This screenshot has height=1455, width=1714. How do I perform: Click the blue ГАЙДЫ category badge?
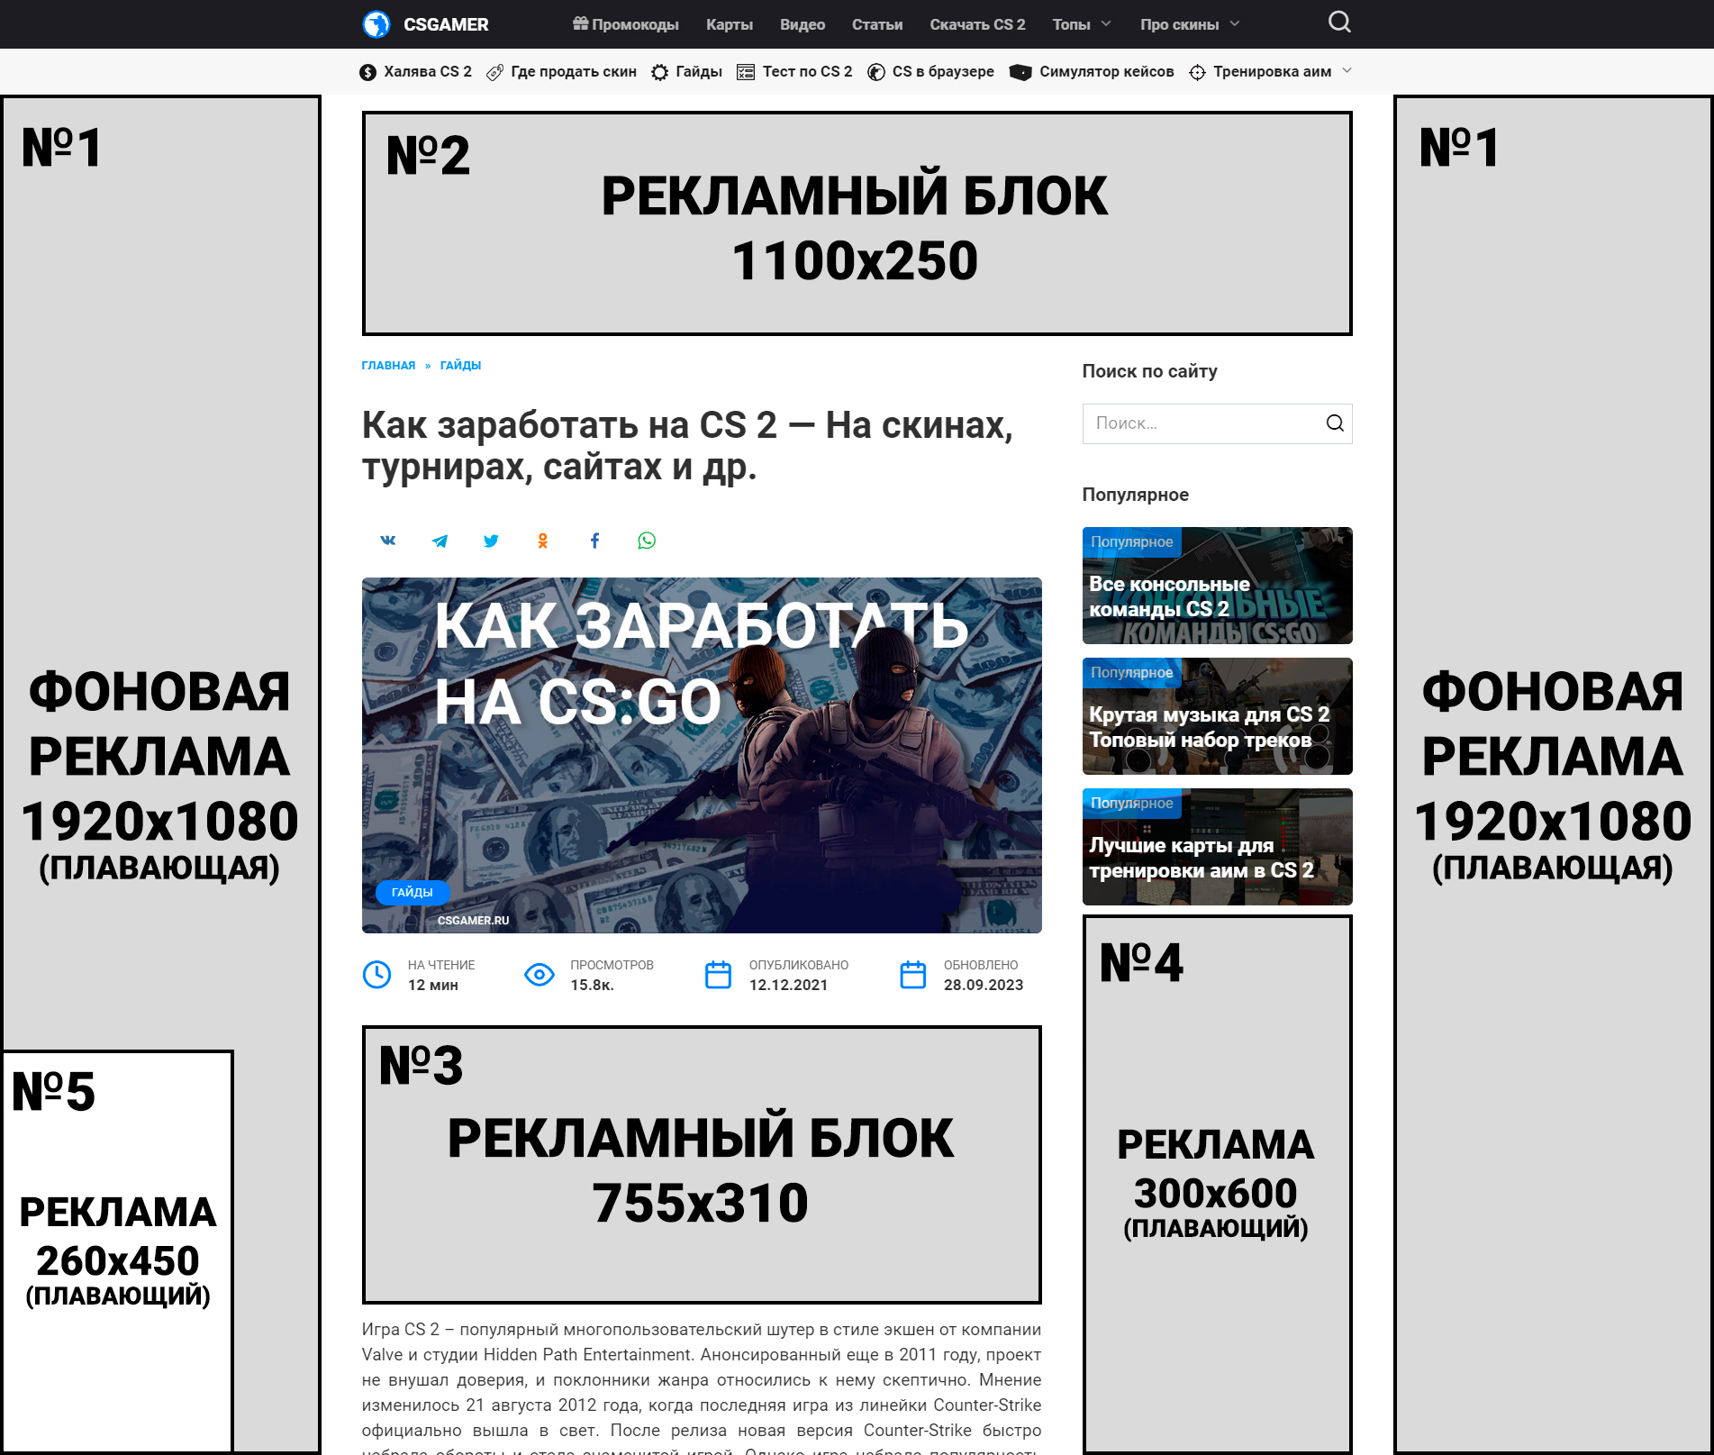(x=413, y=892)
